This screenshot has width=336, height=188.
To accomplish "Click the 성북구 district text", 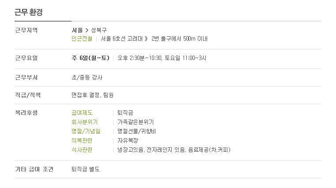I will [x=99, y=30].
